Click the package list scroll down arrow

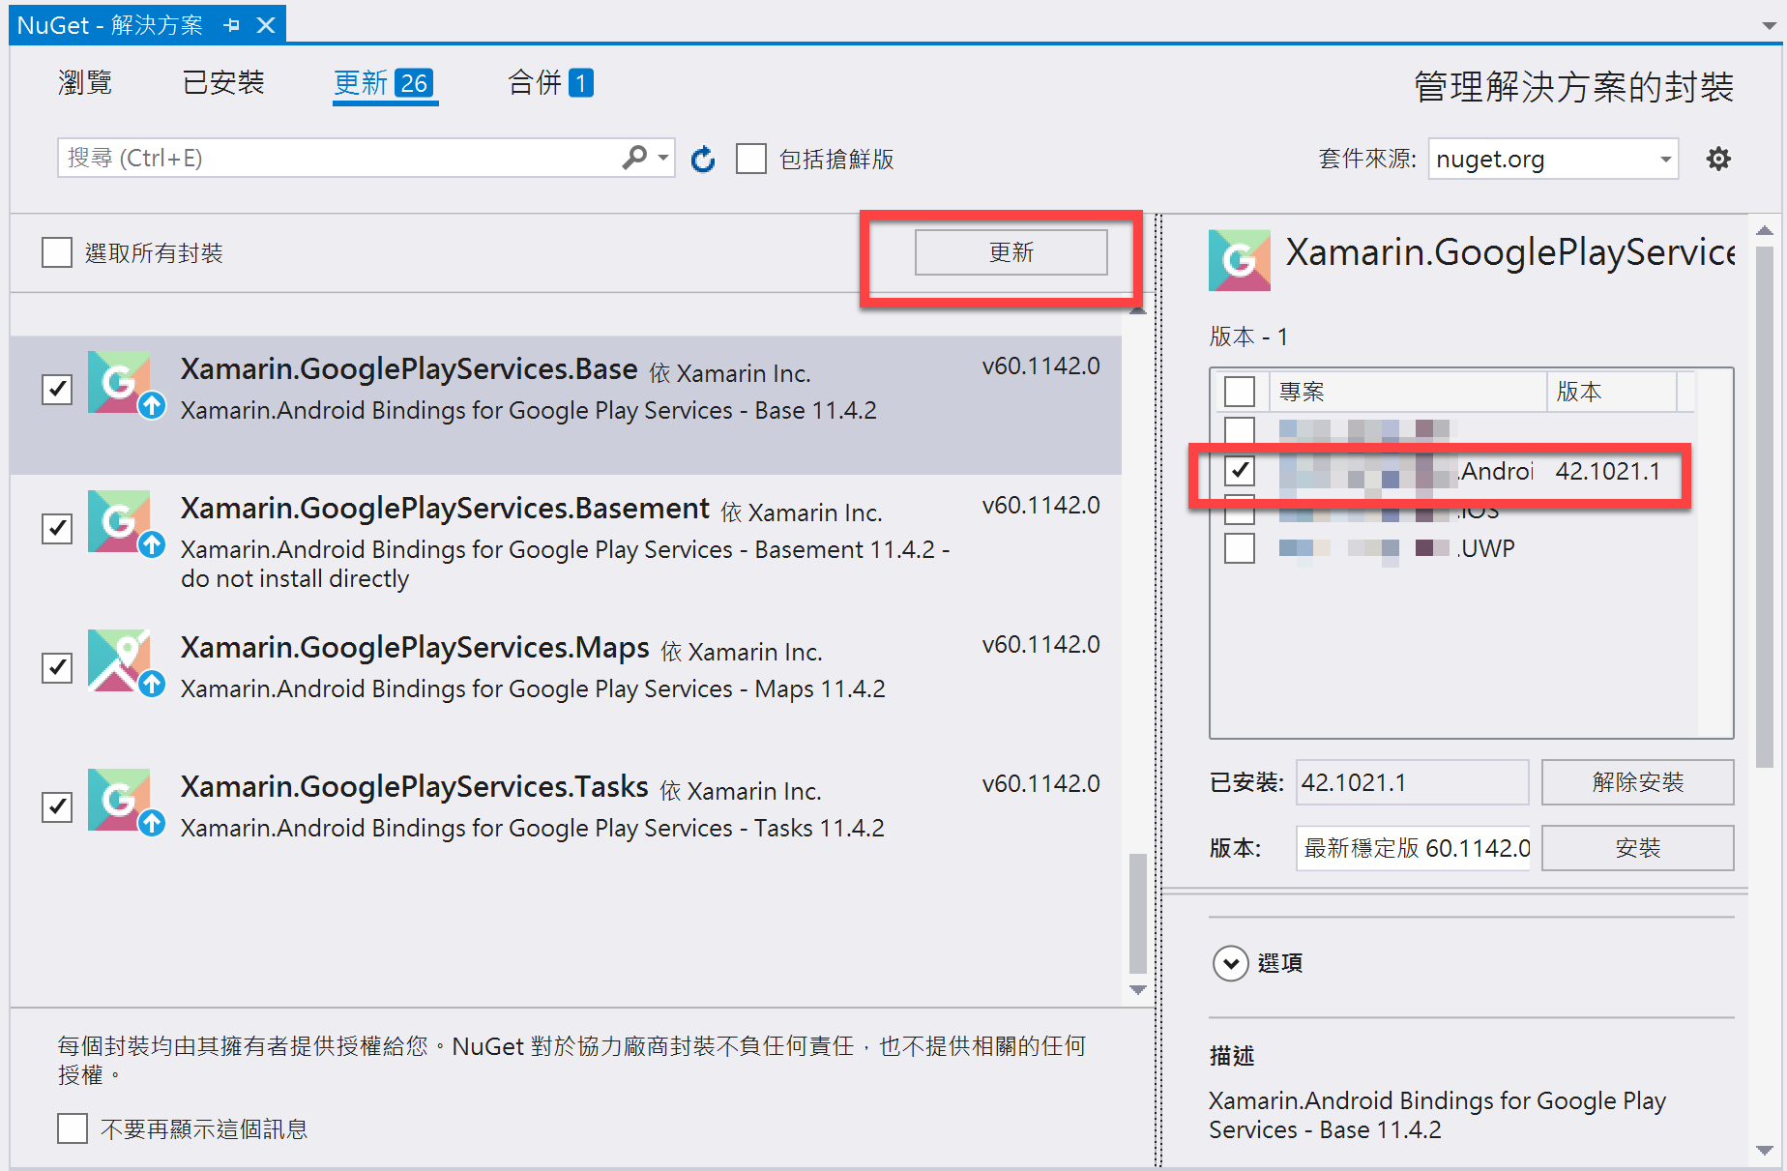coord(1138,990)
